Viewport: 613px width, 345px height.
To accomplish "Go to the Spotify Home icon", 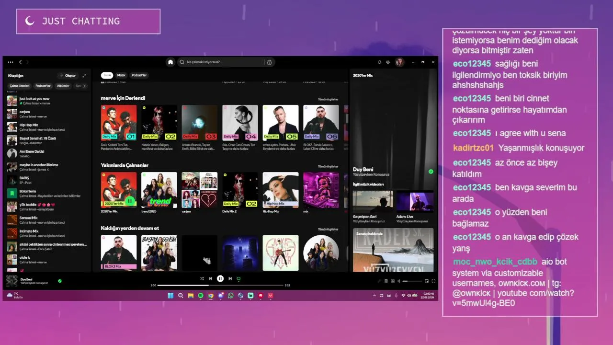I will [170, 62].
